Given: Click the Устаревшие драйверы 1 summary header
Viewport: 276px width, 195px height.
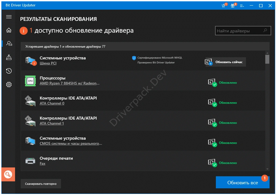Looking at the screenshot, I should click(x=65, y=47).
